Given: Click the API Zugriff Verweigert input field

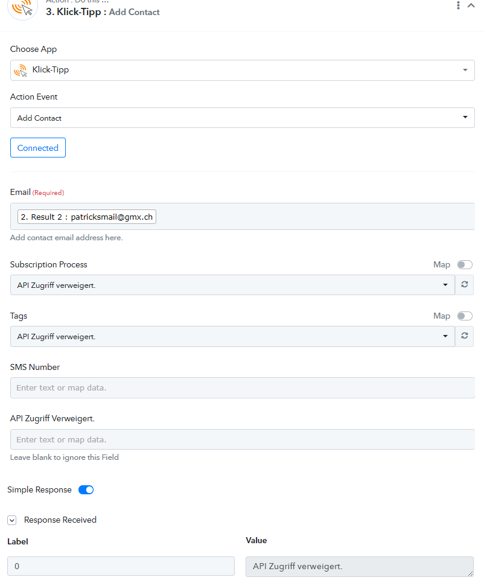Looking at the screenshot, I should pos(242,439).
